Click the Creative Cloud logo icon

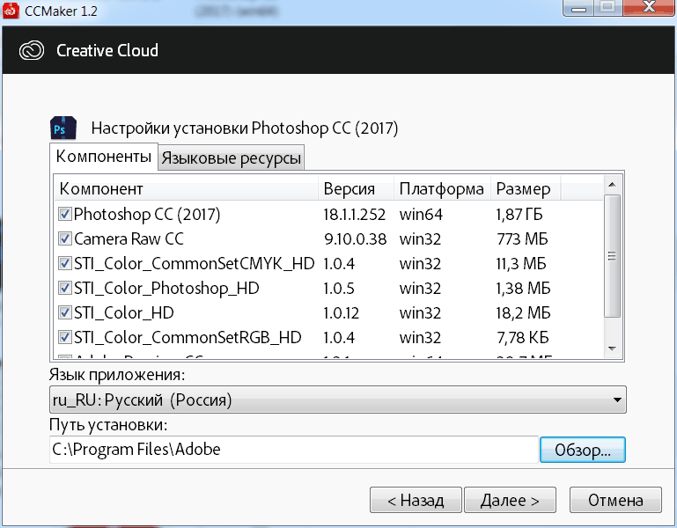(x=32, y=50)
